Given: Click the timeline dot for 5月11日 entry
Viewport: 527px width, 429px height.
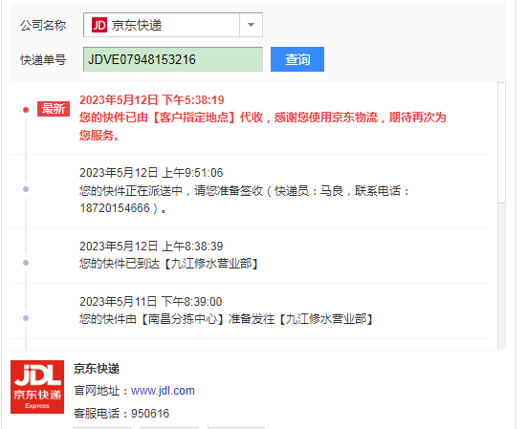Looking at the screenshot, I should pos(26,318).
